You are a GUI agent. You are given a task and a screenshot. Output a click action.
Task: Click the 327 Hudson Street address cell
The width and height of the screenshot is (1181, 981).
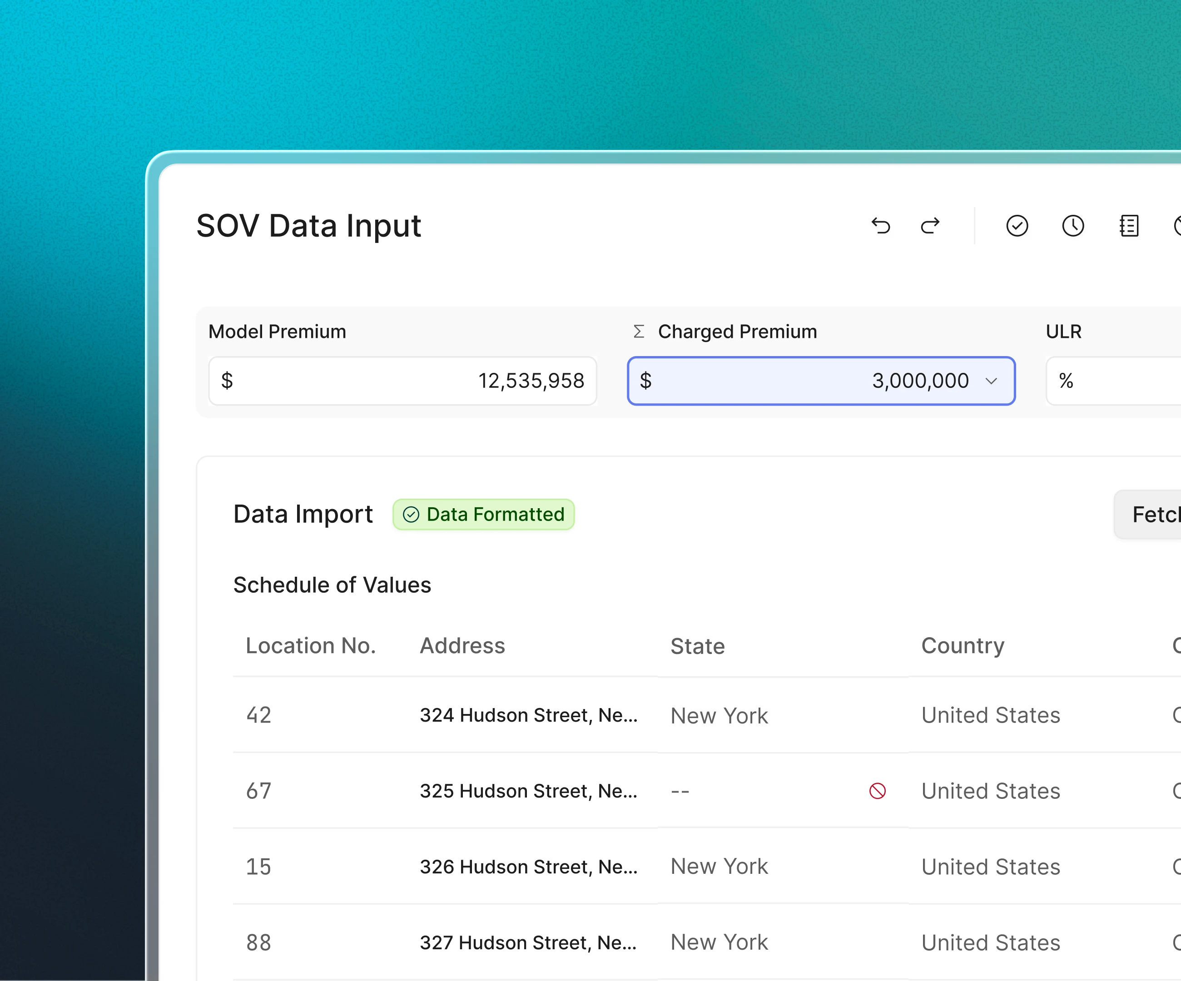[529, 943]
